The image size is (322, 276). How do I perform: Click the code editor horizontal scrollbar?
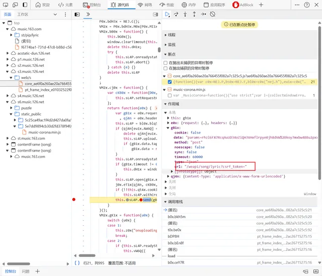coord(87,255)
